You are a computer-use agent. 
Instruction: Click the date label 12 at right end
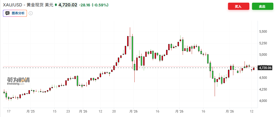pyautogui.click(x=251, y=111)
